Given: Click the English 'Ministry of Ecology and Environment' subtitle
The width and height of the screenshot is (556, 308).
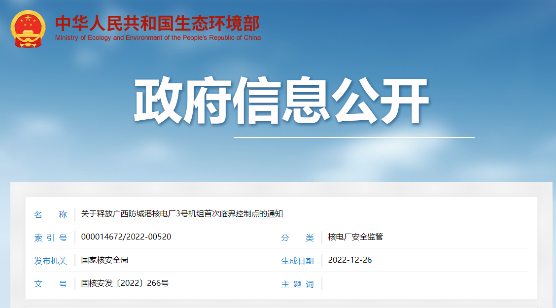Looking at the screenshot, I should tap(158, 38).
